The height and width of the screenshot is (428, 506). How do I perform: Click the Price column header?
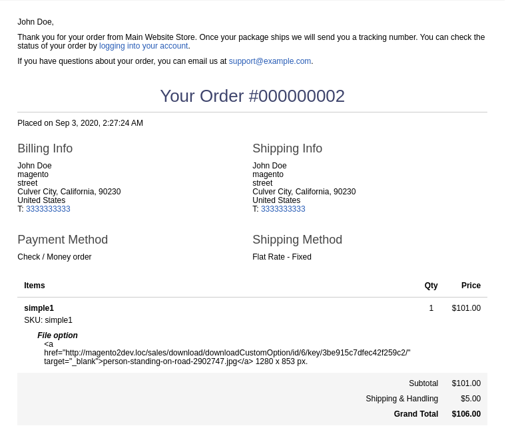point(471,286)
